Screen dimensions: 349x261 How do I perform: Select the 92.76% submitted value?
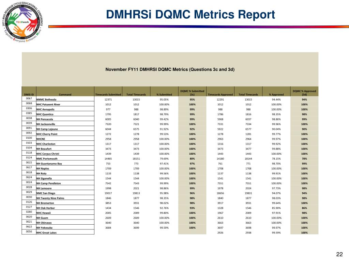[164, 208]
